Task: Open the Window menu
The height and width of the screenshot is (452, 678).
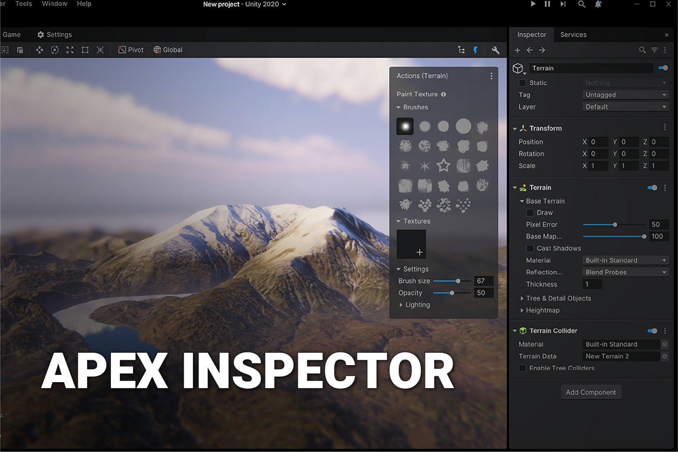Action: [55, 4]
